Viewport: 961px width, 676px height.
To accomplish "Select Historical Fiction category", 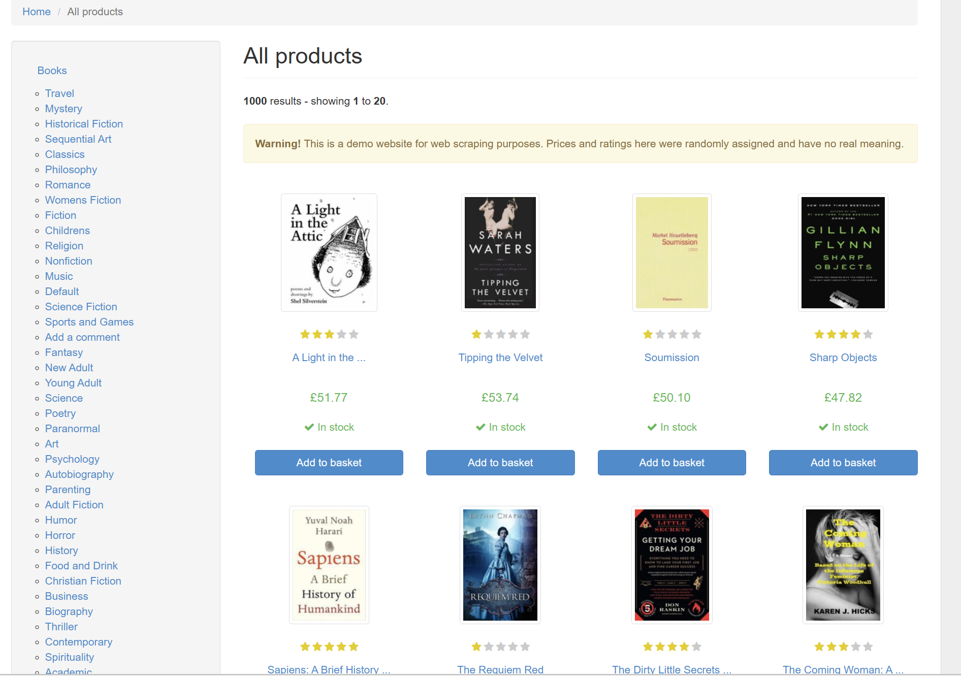I will [x=84, y=124].
